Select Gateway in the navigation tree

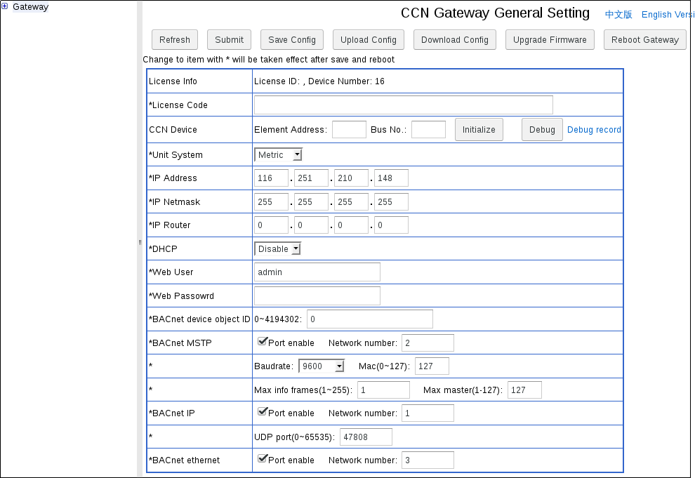(30, 6)
